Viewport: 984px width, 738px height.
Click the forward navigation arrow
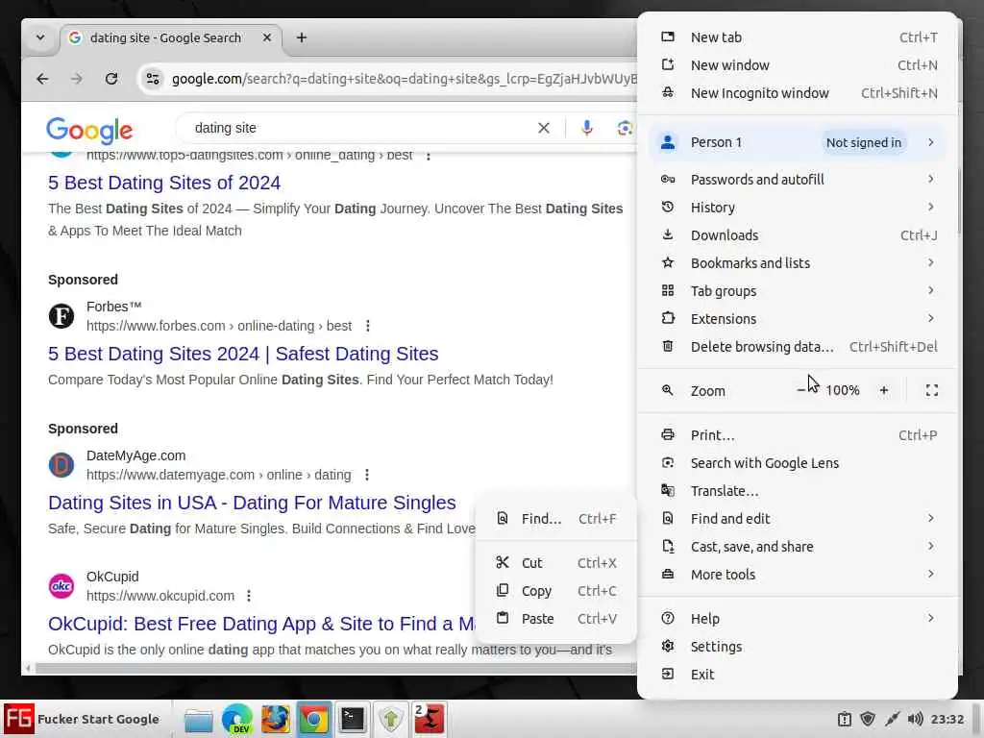tap(77, 79)
